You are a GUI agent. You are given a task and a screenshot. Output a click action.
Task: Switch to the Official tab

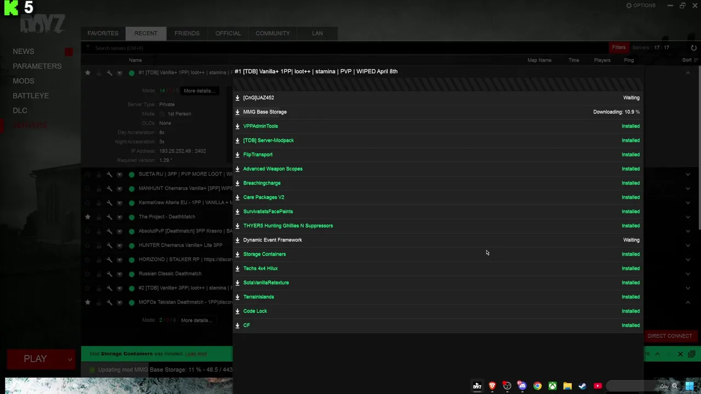(x=228, y=33)
